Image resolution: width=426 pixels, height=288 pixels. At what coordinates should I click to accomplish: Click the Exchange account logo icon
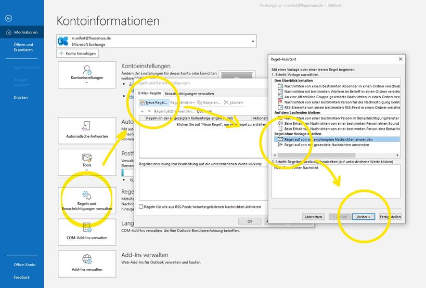(63, 41)
